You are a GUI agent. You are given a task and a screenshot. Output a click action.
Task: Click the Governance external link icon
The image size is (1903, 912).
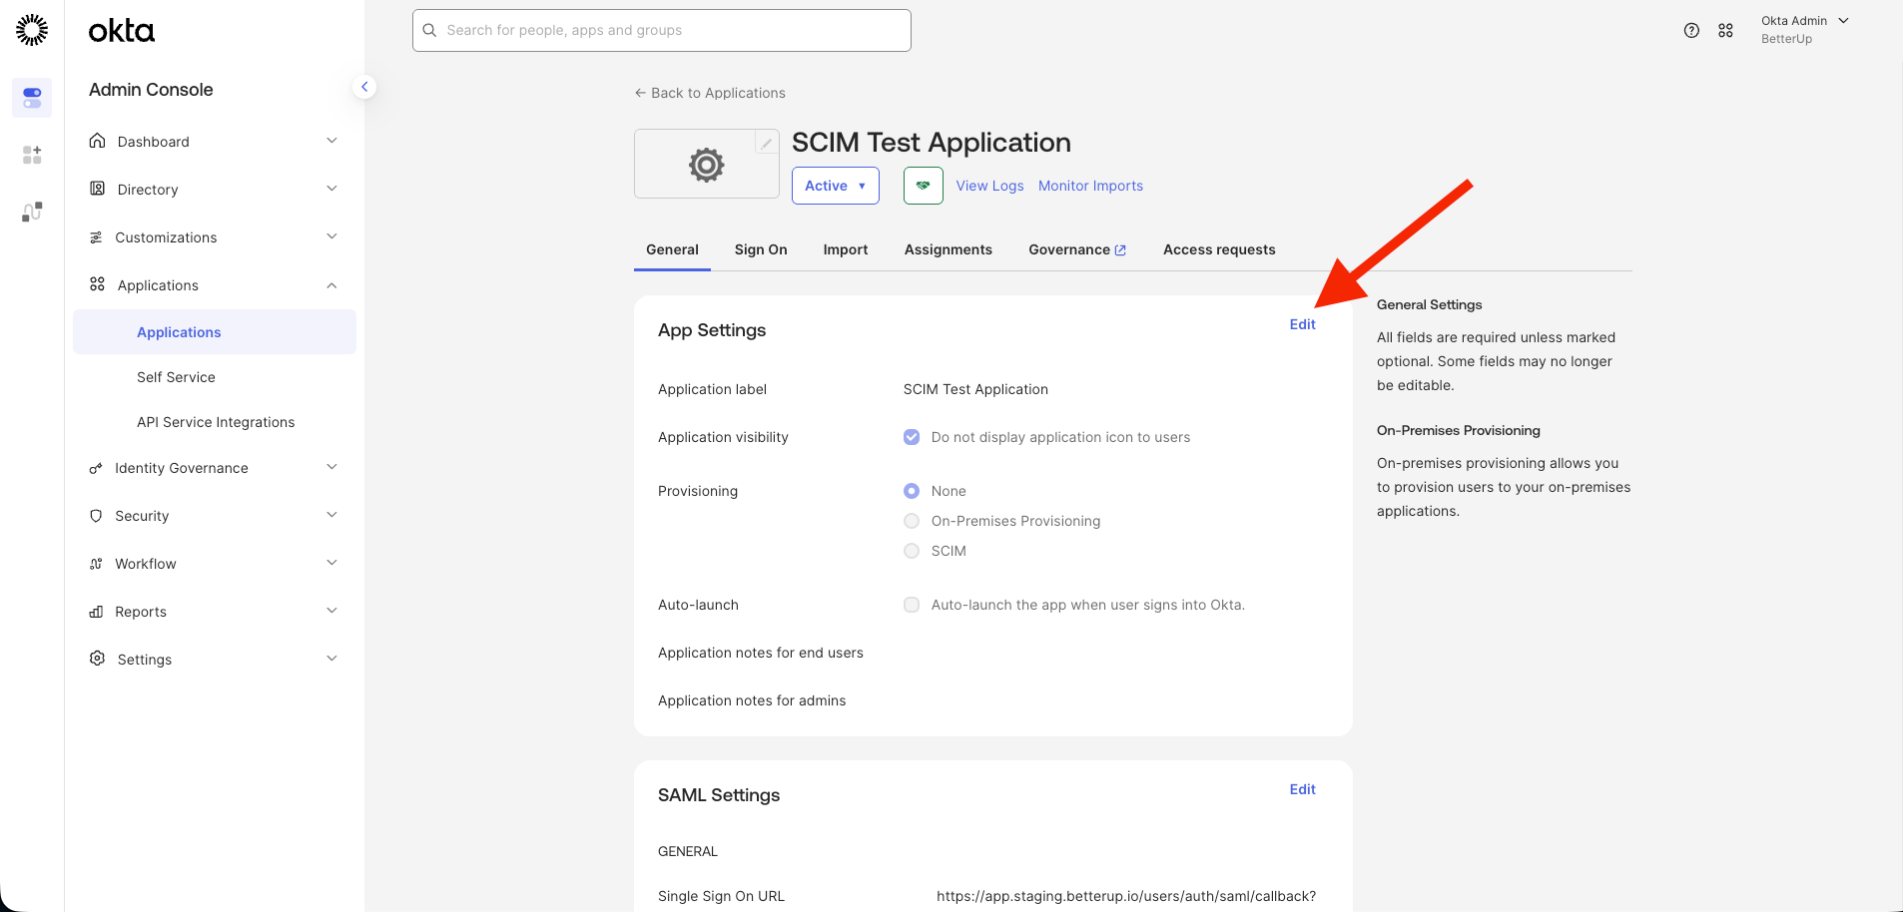tap(1120, 250)
